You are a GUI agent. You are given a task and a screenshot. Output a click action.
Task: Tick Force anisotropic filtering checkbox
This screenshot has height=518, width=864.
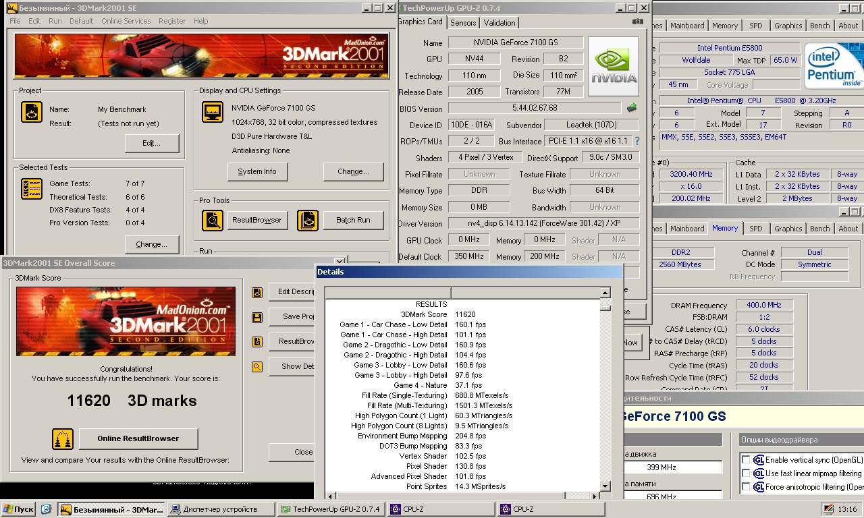pos(746,487)
